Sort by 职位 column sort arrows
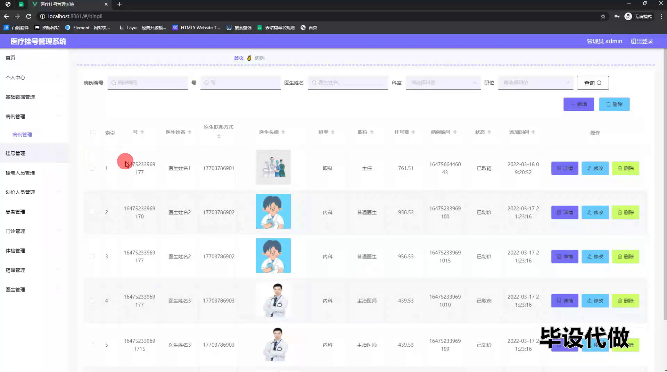Screen dimensions: 667x372 coord(372,132)
